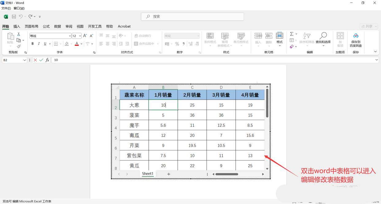Add a new sheet with plus button
This screenshot has height=204, width=381.
pos(169,174)
